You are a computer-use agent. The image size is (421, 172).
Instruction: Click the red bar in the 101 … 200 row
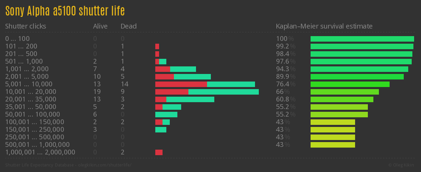157,46
